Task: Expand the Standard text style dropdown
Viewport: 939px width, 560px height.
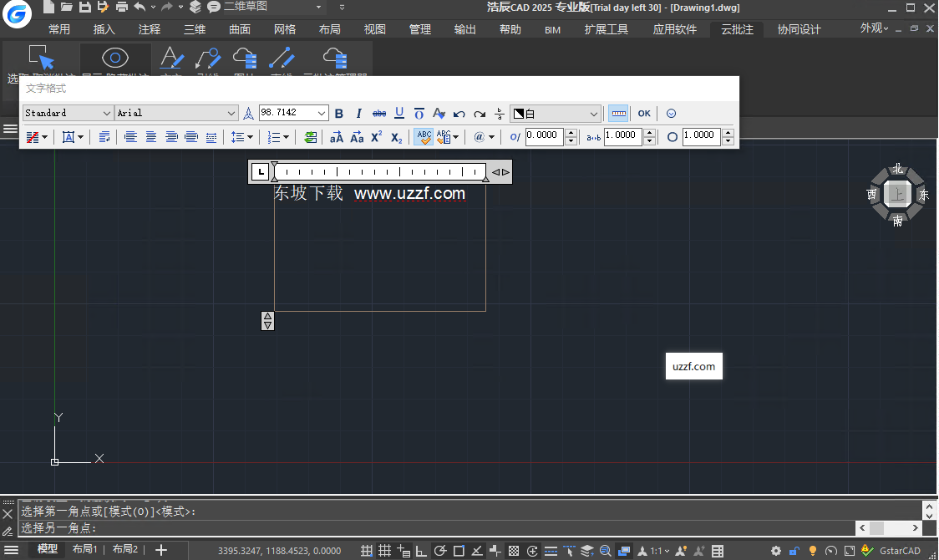Action: point(107,114)
